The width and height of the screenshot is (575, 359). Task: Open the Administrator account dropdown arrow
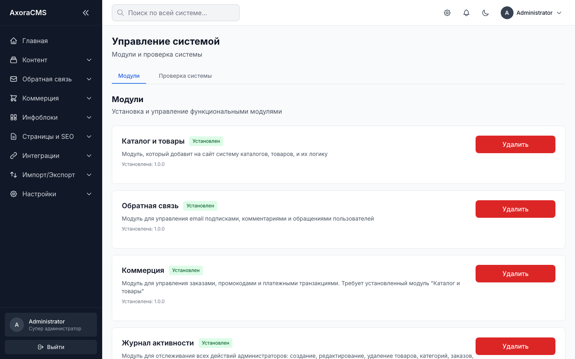(x=559, y=13)
